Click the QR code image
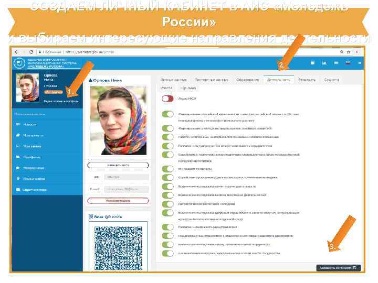Screen dimensions: 378x283 coord(118,248)
